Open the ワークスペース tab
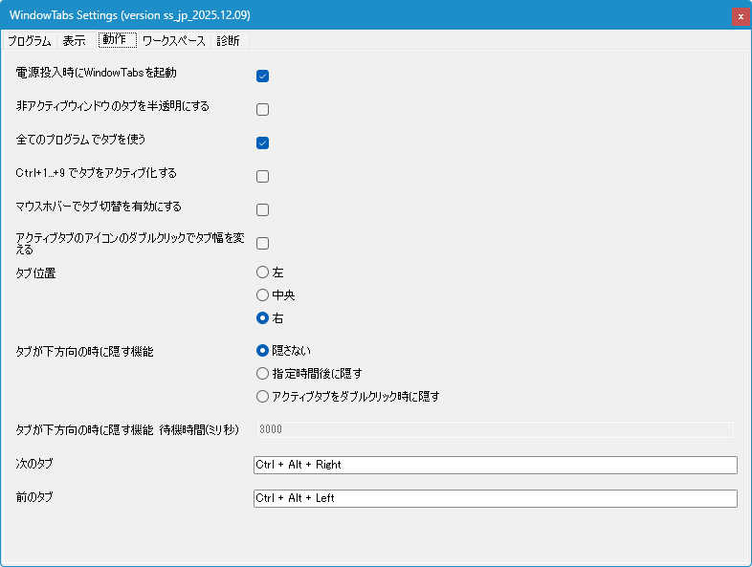This screenshot has height=567, width=752. click(174, 41)
